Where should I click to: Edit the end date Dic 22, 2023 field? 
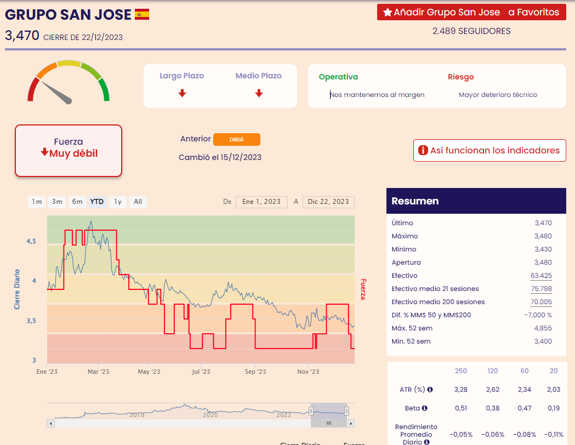[x=328, y=202]
